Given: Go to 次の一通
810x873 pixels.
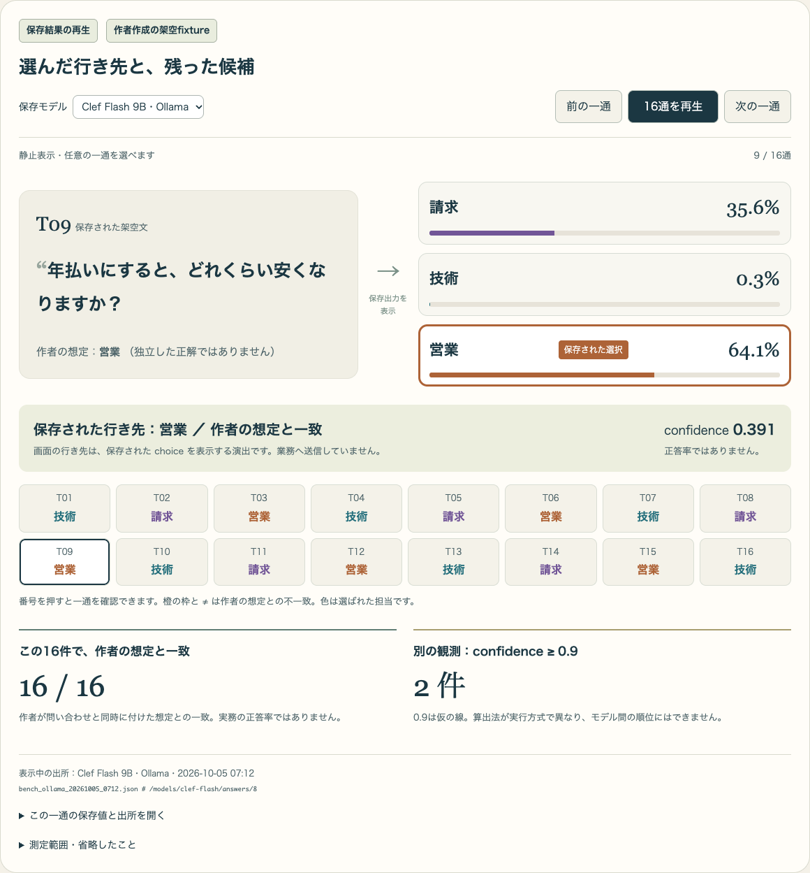Looking at the screenshot, I should pos(758,106).
